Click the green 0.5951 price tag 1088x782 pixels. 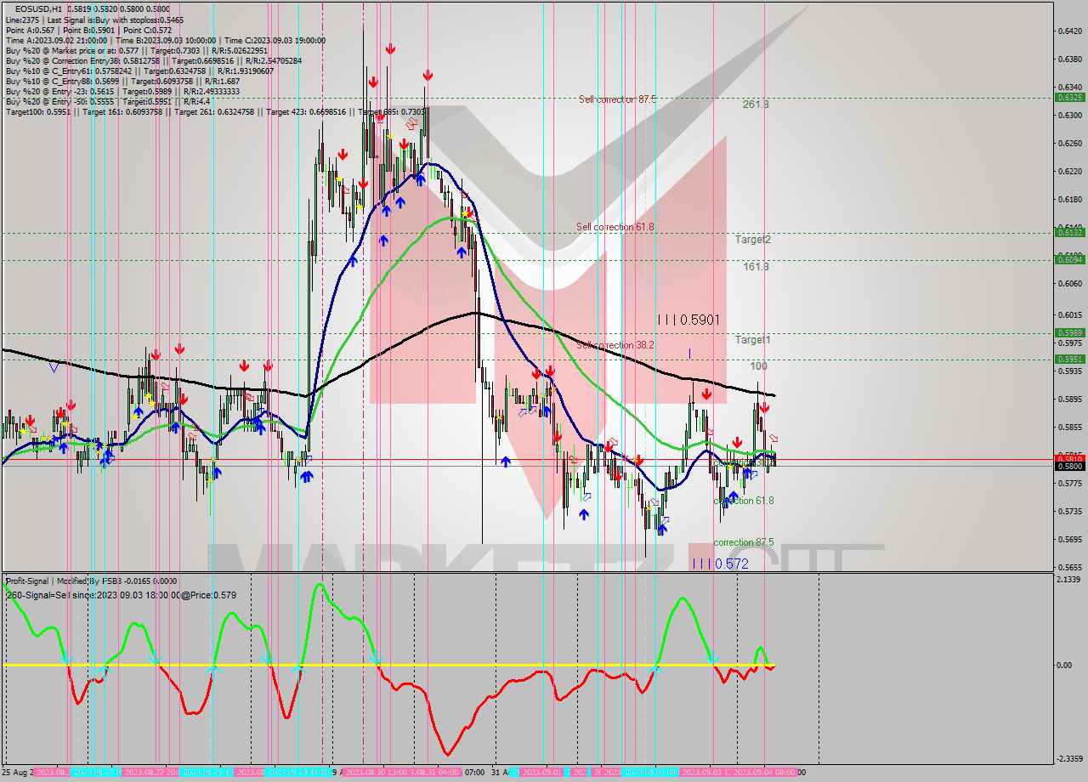pyautogui.click(x=1069, y=359)
